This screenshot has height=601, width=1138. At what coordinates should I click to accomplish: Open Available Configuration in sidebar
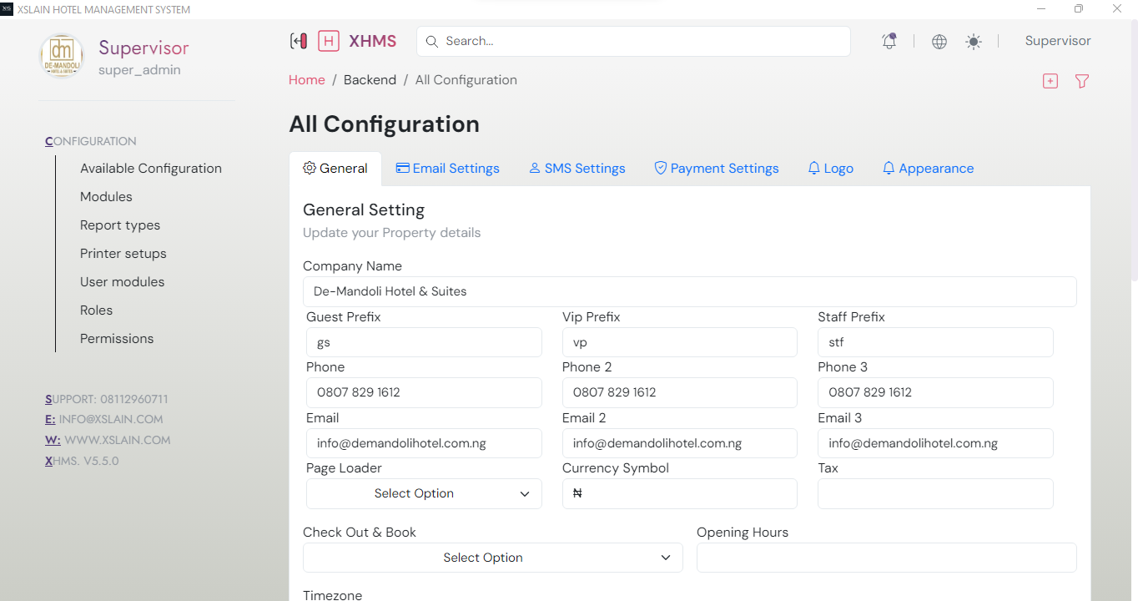[x=151, y=169]
